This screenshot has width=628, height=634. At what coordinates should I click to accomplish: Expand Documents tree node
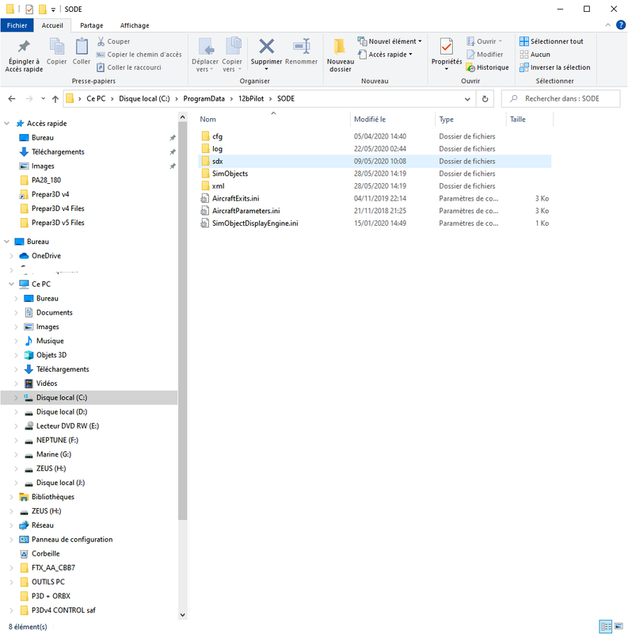click(16, 312)
